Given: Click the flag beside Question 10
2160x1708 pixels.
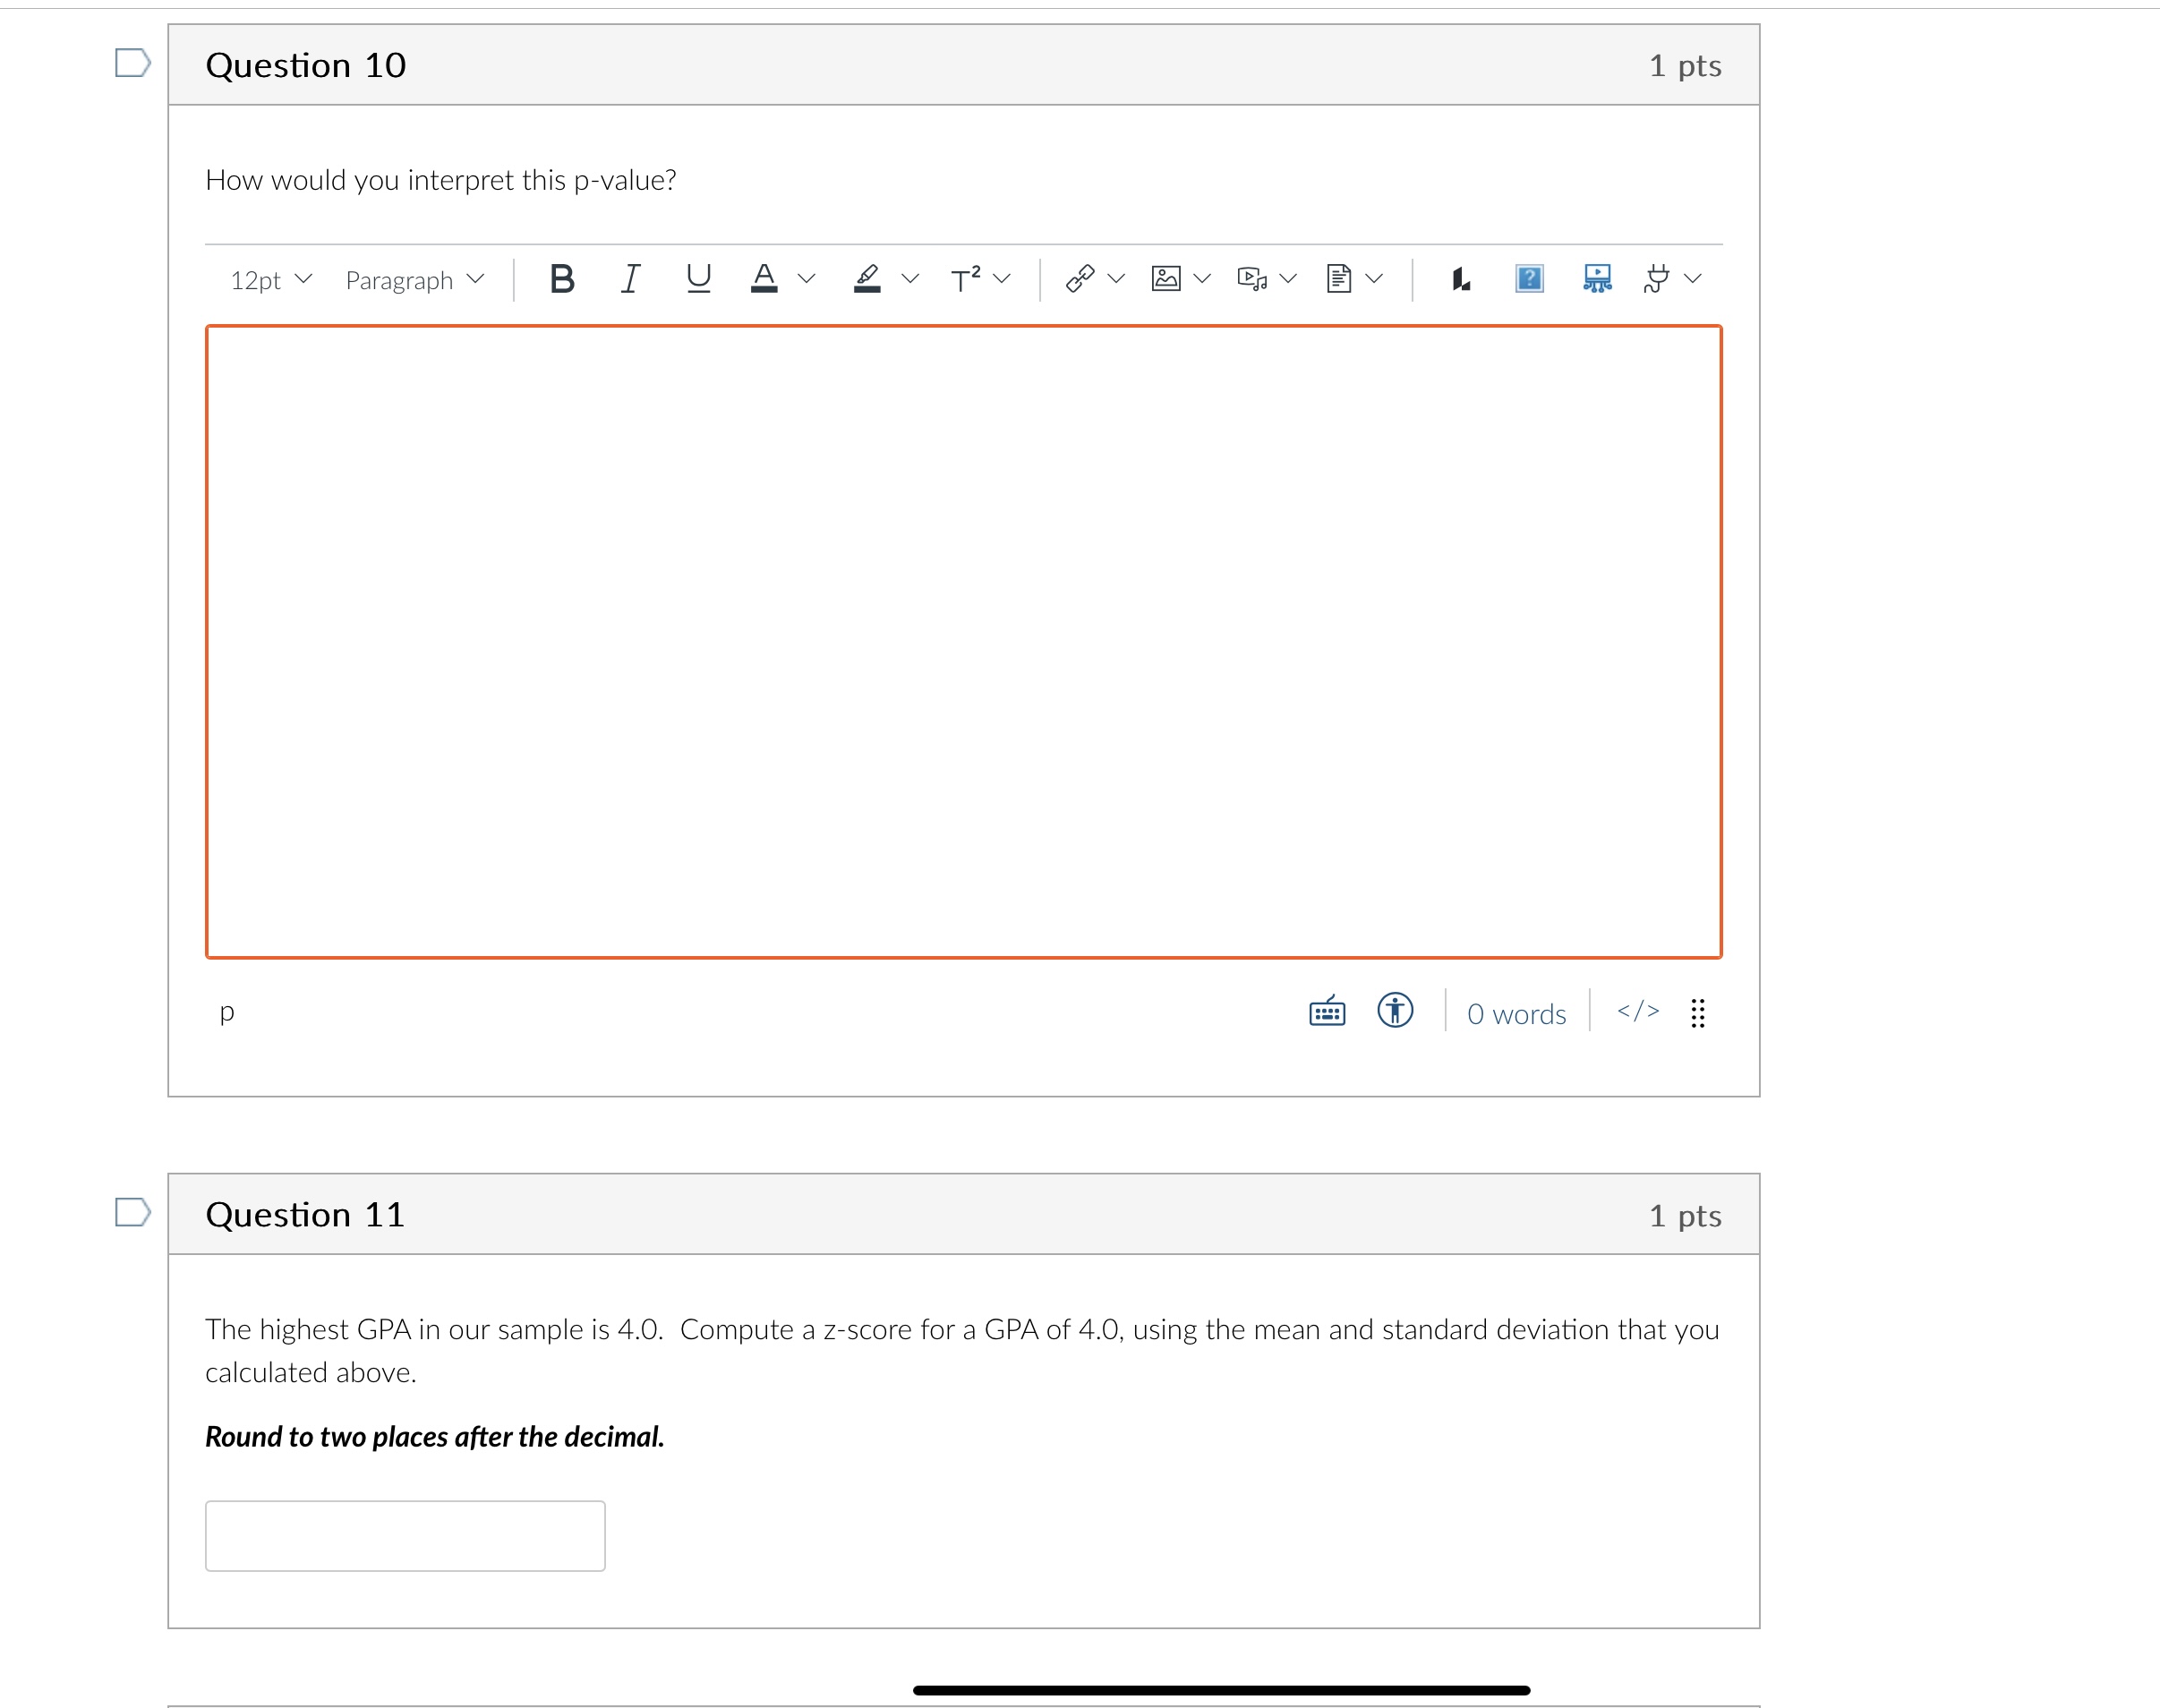Looking at the screenshot, I should tap(133, 62).
